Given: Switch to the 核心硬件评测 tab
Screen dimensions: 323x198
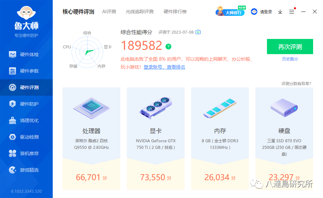Looking at the screenshot, I should [x=78, y=12].
